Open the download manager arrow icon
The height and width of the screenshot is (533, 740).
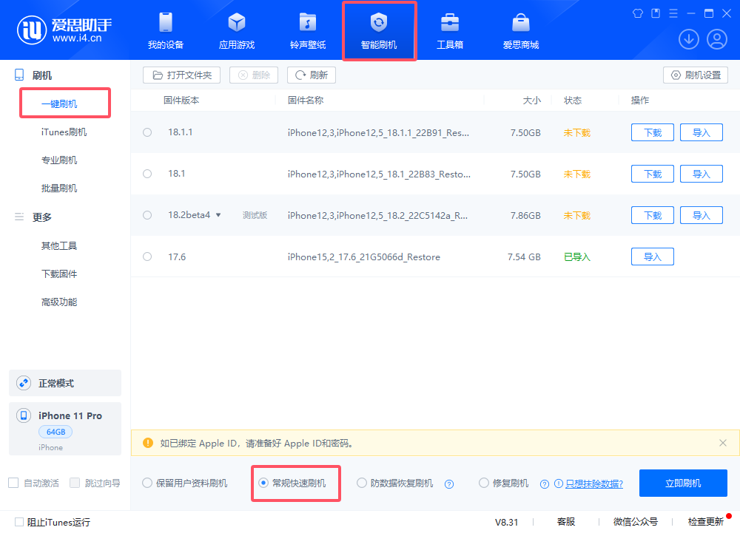click(688, 39)
